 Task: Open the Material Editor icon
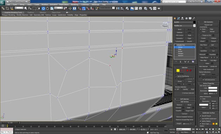click(x=146, y=8)
